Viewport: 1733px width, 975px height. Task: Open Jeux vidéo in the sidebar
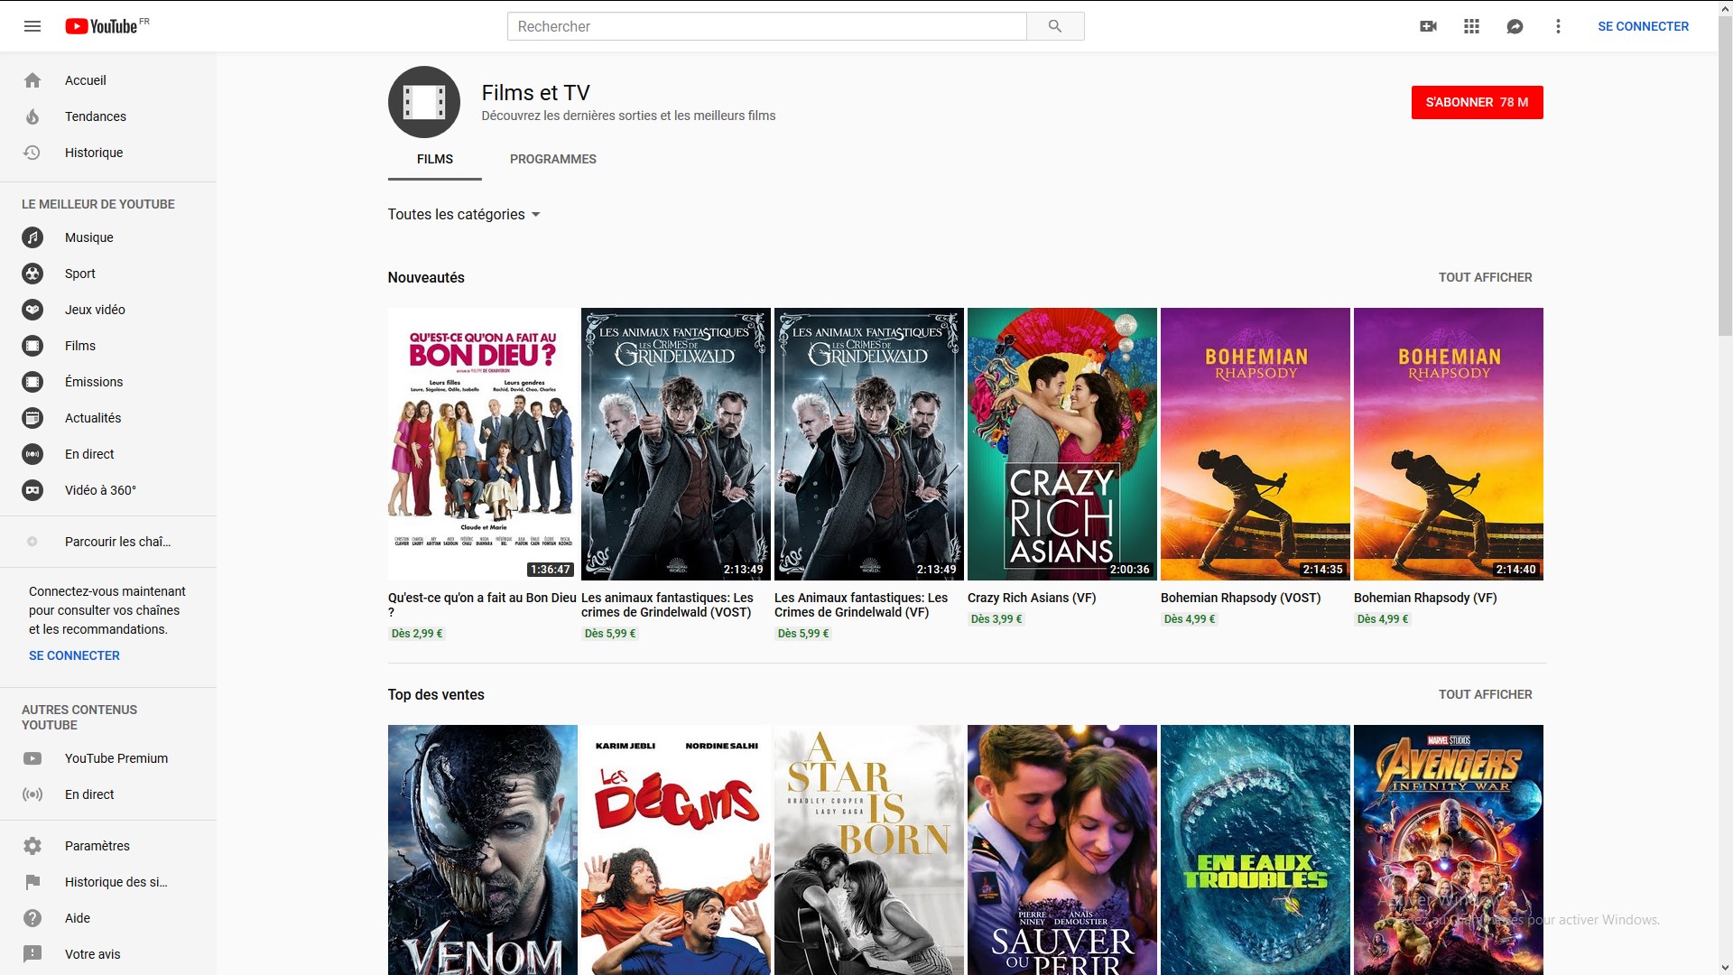[x=95, y=310]
